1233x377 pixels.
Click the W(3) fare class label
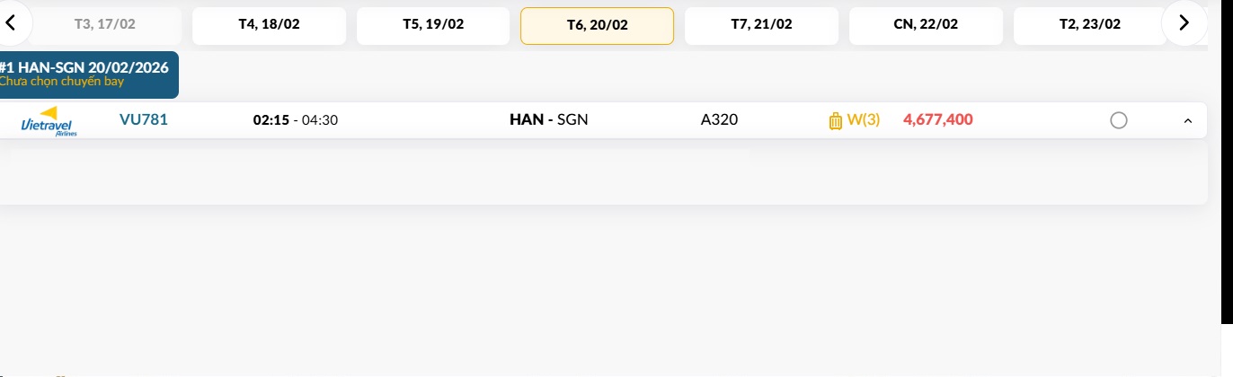tap(864, 119)
